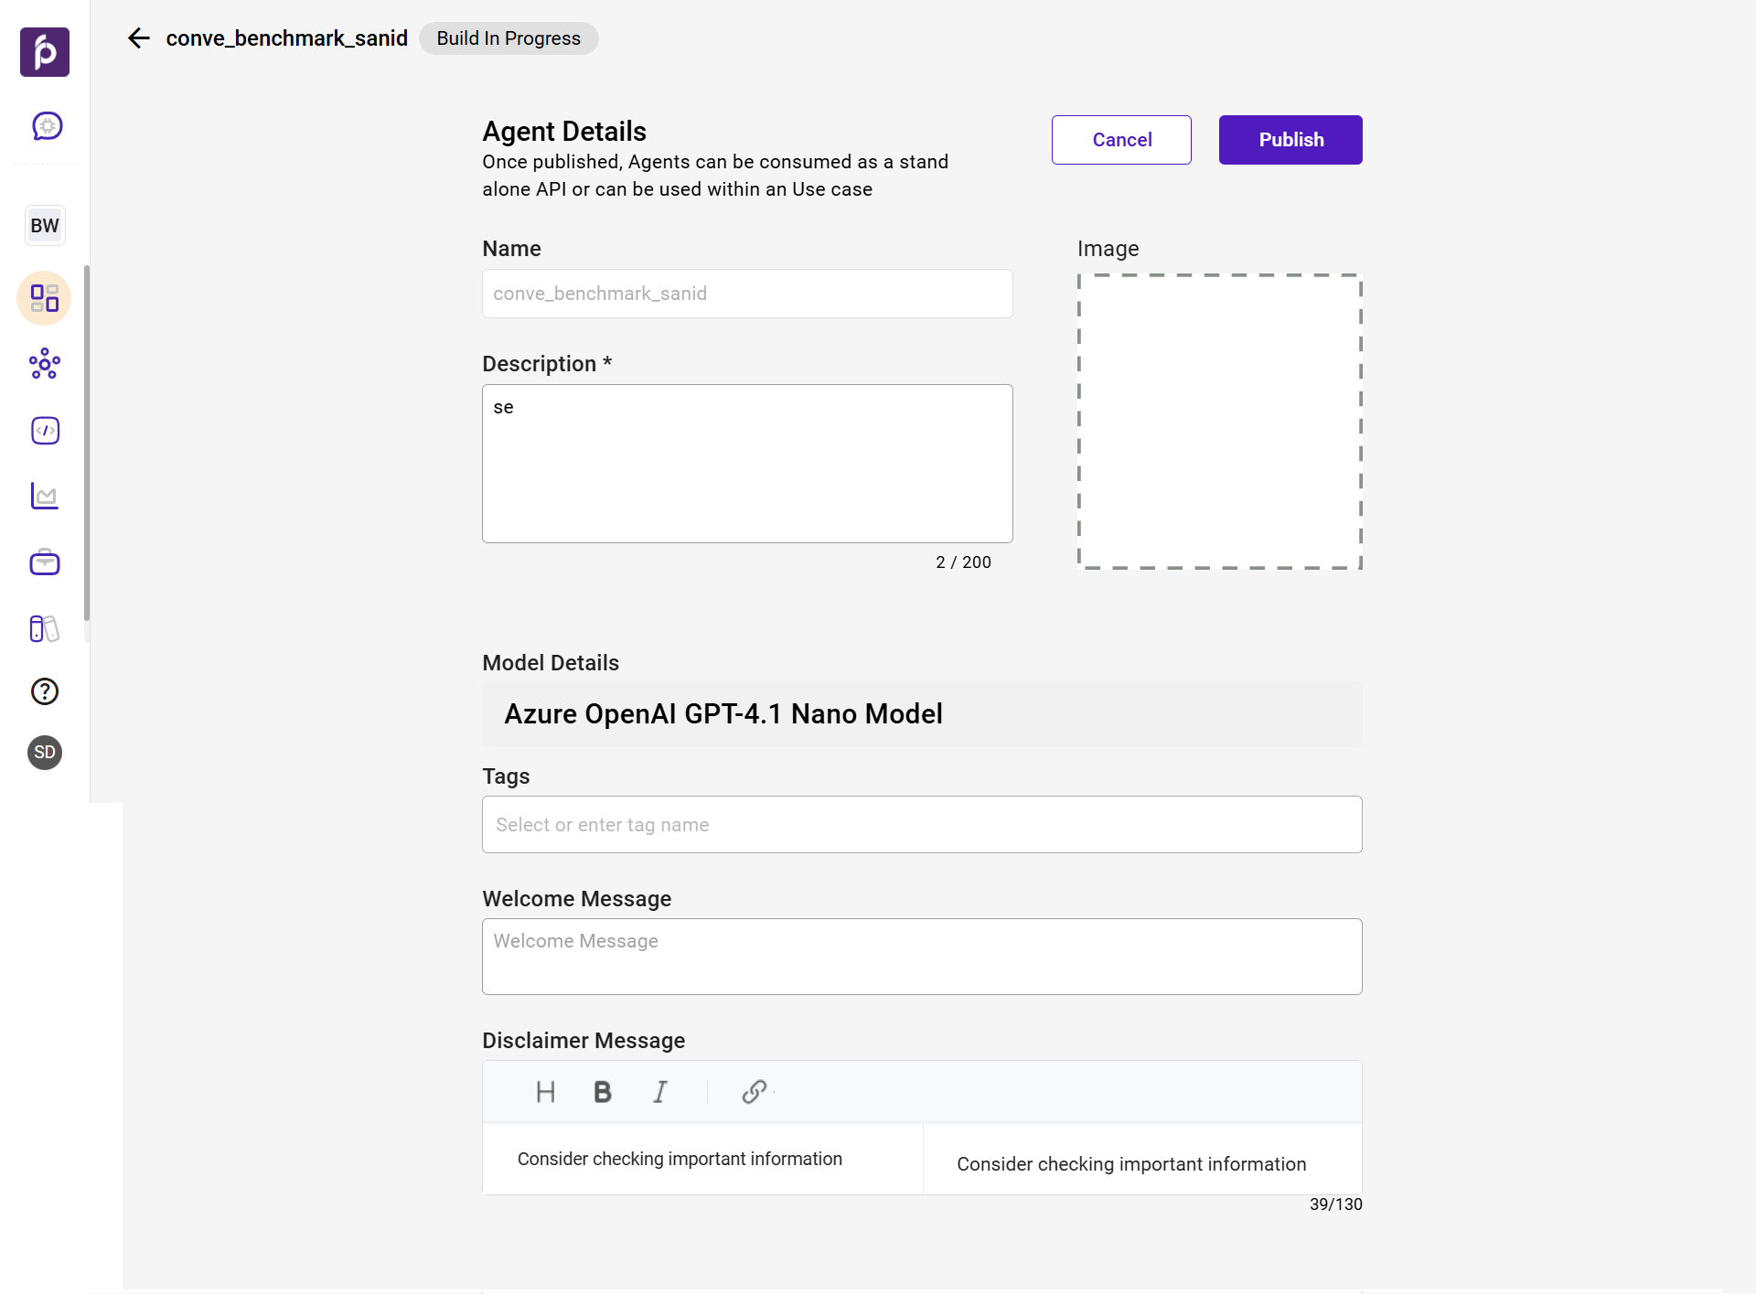Click the Image upload dashed area
The width and height of the screenshot is (1756, 1295).
click(x=1219, y=422)
